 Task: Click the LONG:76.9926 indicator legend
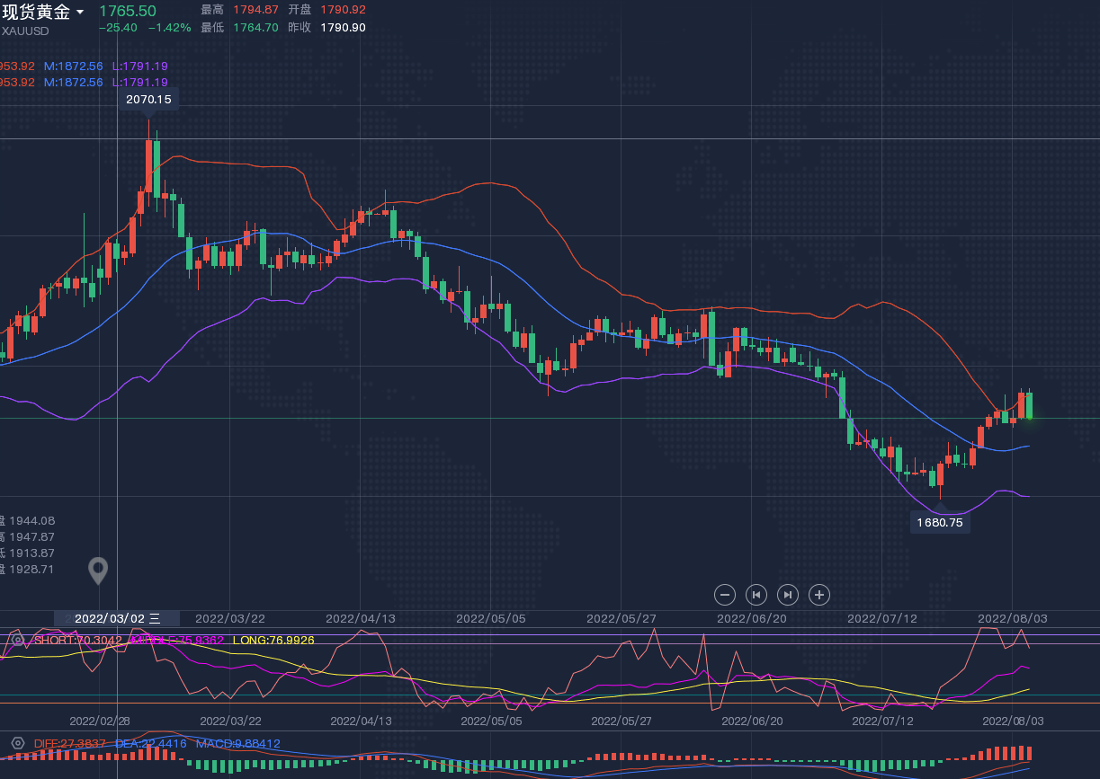point(273,640)
